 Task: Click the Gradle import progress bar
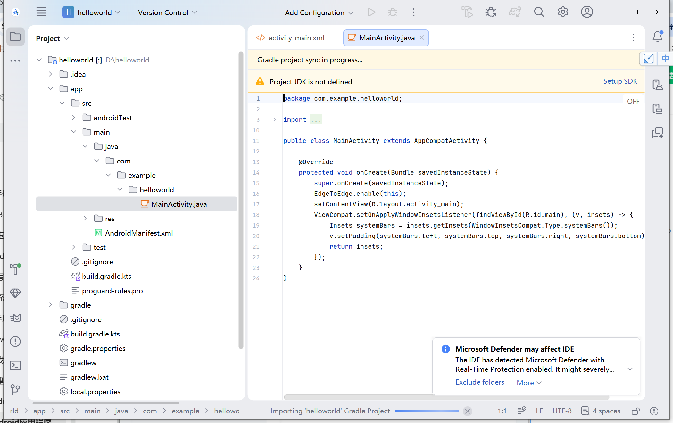click(427, 411)
